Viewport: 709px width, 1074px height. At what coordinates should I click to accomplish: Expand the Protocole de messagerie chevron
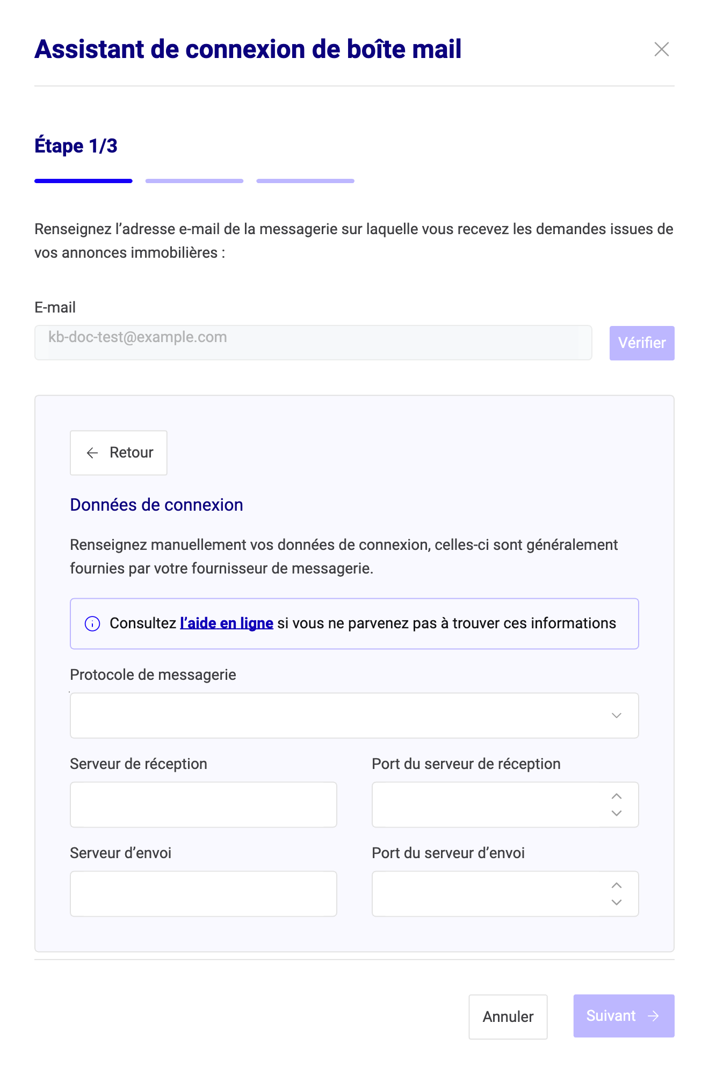point(617,715)
